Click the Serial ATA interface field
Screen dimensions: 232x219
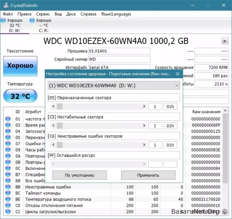[x=119, y=67]
